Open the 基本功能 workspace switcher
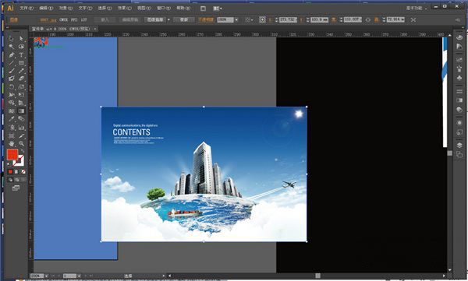Viewport: 468px width, 281px height. coord(417,9)
